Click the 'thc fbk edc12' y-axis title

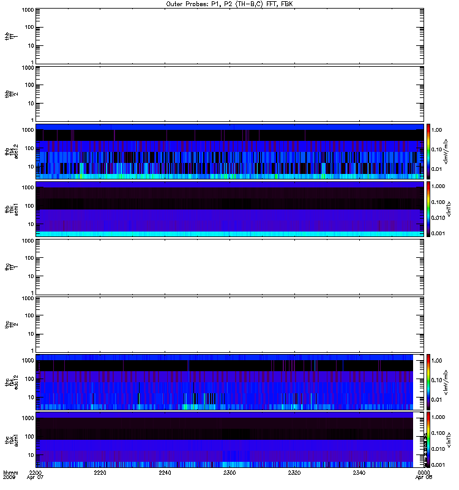11,382
